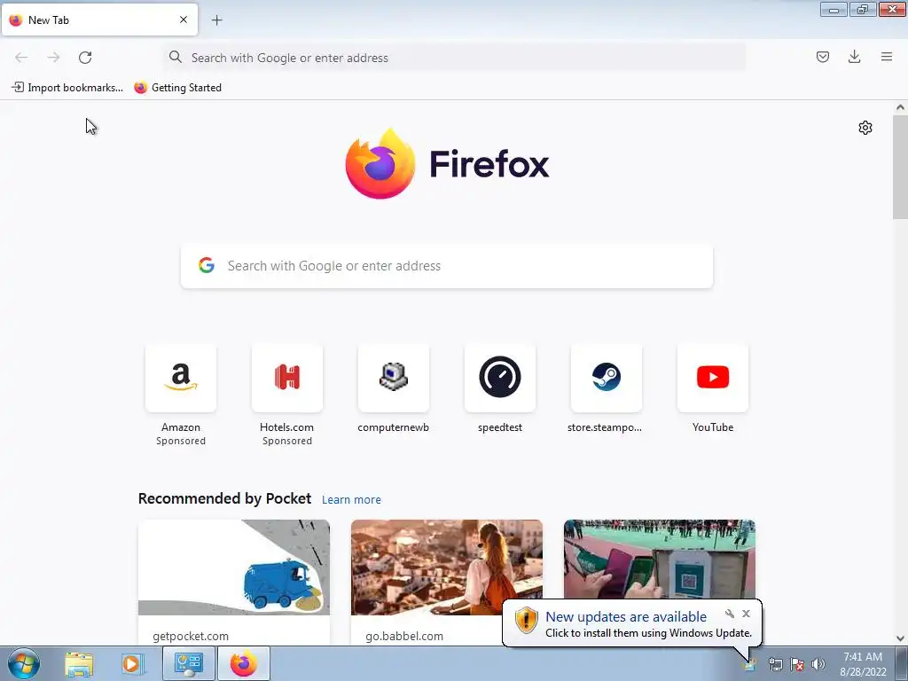Close the New Tab tab
Image resolution: width=908 pixels, height=681 pixels.
point(184,20)
